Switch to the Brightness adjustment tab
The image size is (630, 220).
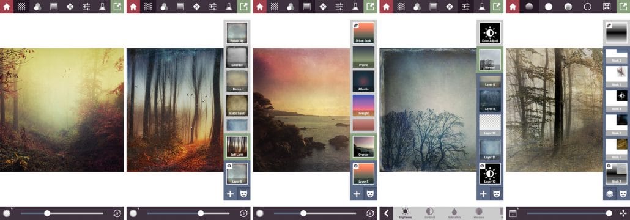click(x=405, y=213)
